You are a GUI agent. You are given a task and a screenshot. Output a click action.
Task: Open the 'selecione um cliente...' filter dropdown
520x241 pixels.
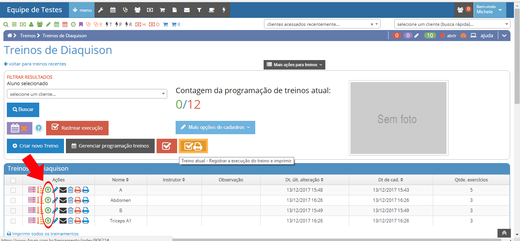[87, 94]
